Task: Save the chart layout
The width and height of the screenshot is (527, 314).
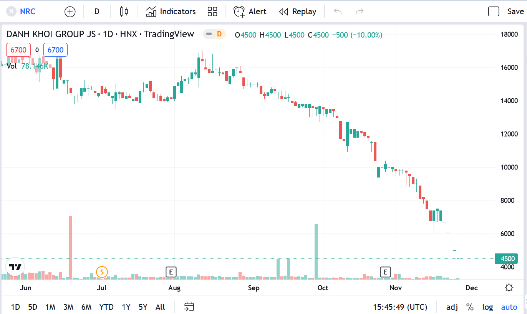Action: (x=515, y=12)
